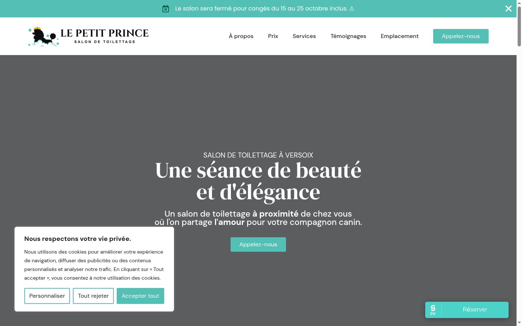Click the Le Petit Prince logo text
522x326 pixels.
[104, 36]
